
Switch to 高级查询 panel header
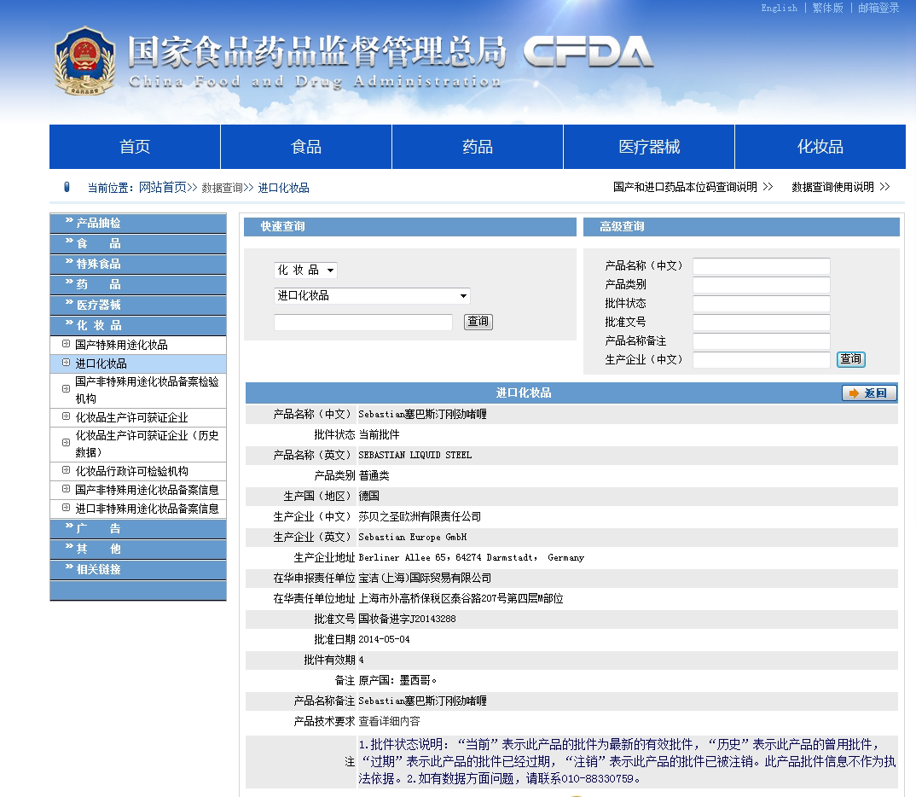(741, 227)
